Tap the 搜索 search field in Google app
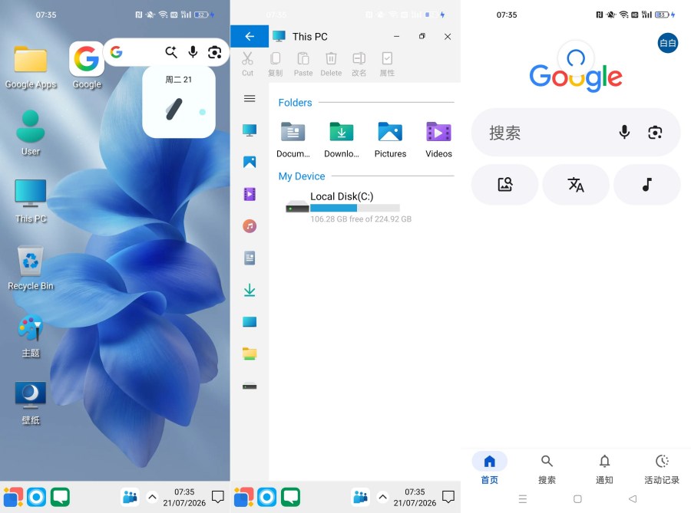691x513 pixels. tap(576, 133)
